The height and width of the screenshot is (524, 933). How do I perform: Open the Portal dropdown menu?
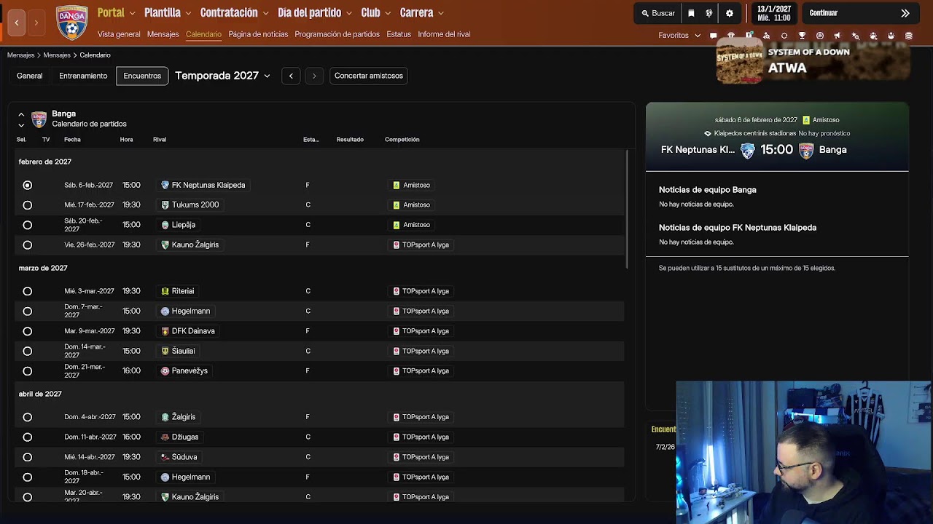[x=116, y=12]
